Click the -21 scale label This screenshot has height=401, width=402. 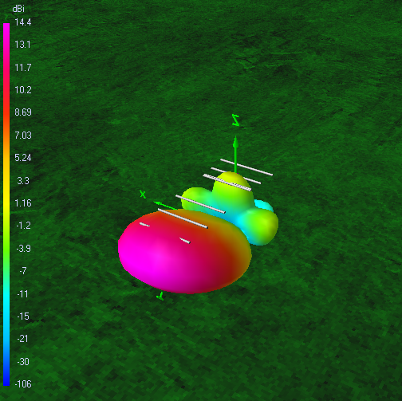click(x=22, y=339)
